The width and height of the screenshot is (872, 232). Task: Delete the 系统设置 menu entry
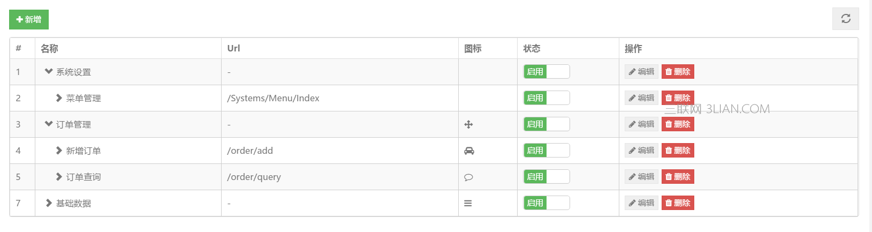[x=678, y=72]
